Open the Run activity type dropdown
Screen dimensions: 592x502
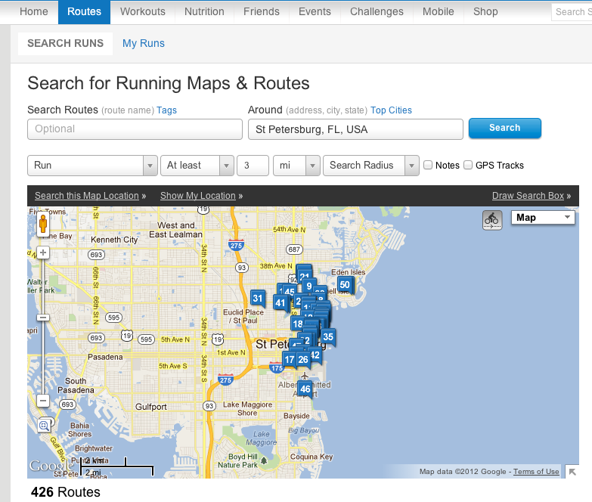coord(91,166)
